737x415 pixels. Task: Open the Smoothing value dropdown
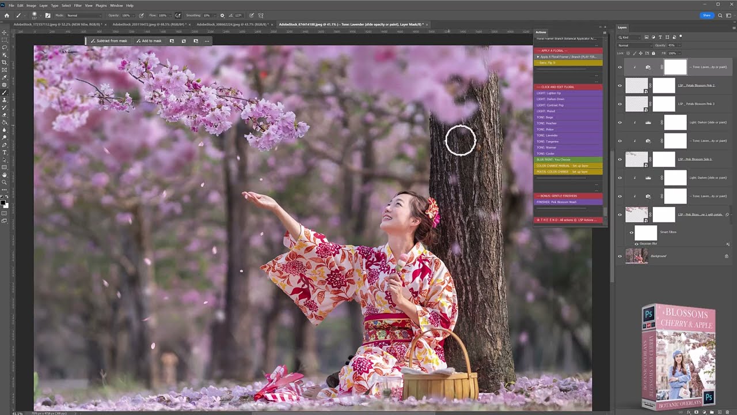[214, 16]
